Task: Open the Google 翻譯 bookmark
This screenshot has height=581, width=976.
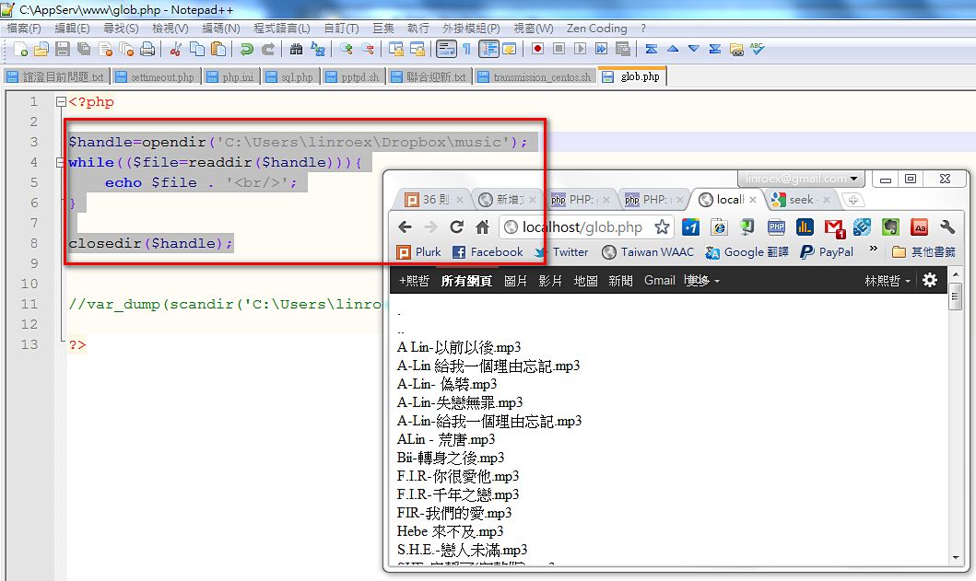Action: [747, 252]
